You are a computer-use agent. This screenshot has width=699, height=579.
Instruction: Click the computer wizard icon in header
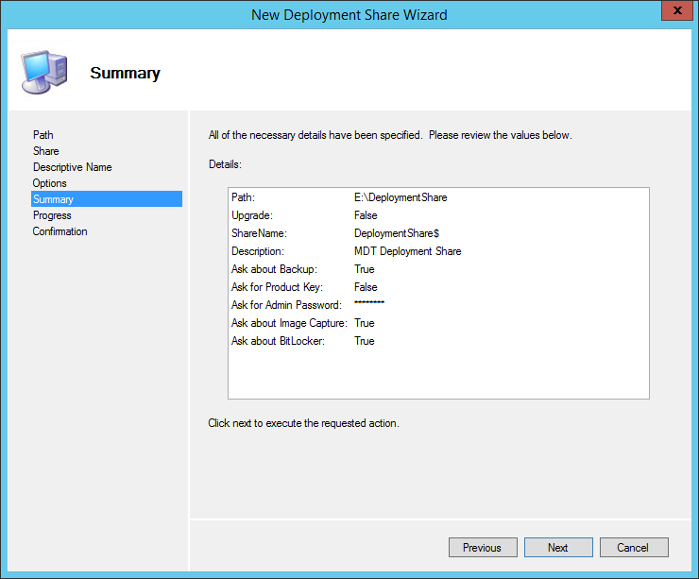(x=43, y=72)
